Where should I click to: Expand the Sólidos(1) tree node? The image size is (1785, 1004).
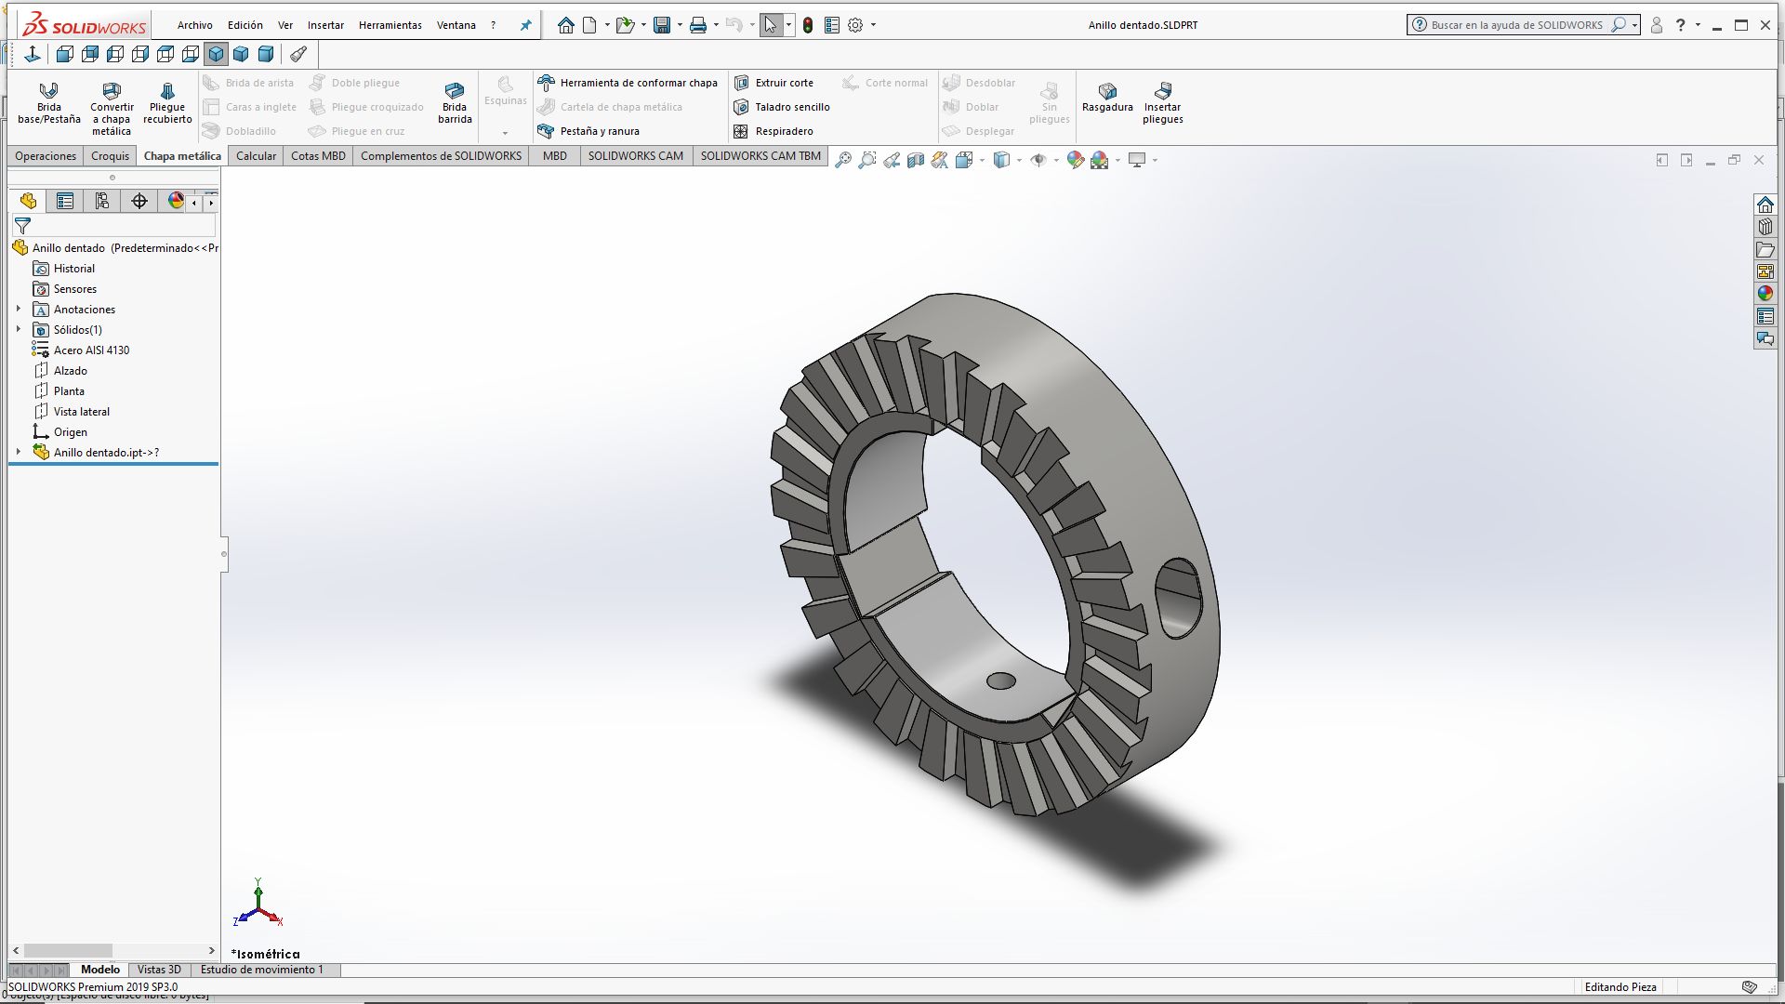[19, 329]
